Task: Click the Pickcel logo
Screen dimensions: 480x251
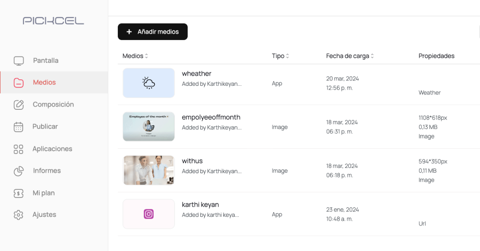Action: (x=53, y=21)
